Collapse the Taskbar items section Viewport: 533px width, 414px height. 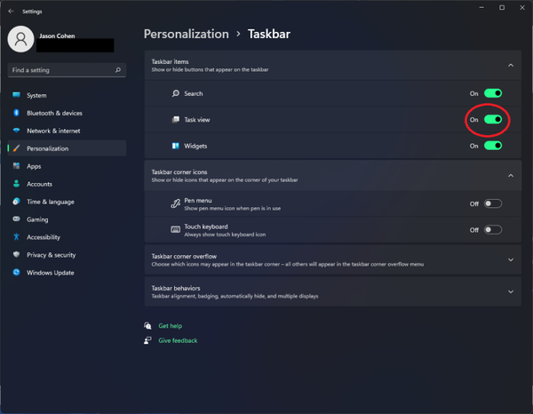(x=511, y=65)
